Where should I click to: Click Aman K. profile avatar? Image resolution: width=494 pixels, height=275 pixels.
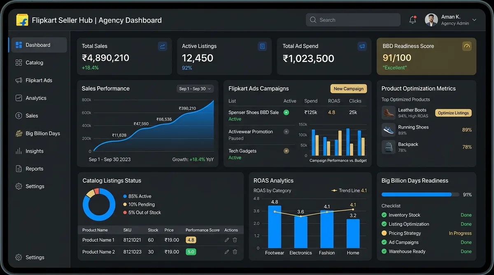tap(431, 20)
